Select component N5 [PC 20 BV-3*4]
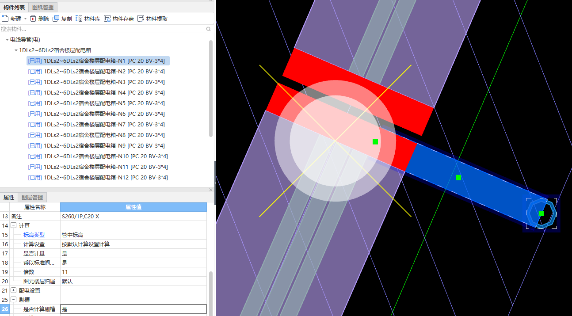Viewport: 572px width, 316px height. 96,103
